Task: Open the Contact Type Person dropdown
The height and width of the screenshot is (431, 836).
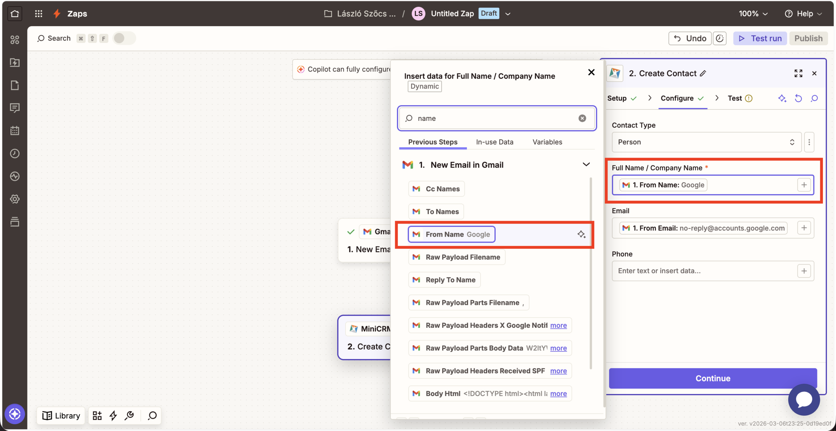Action: pyautogui.click(x=706, y=142)
